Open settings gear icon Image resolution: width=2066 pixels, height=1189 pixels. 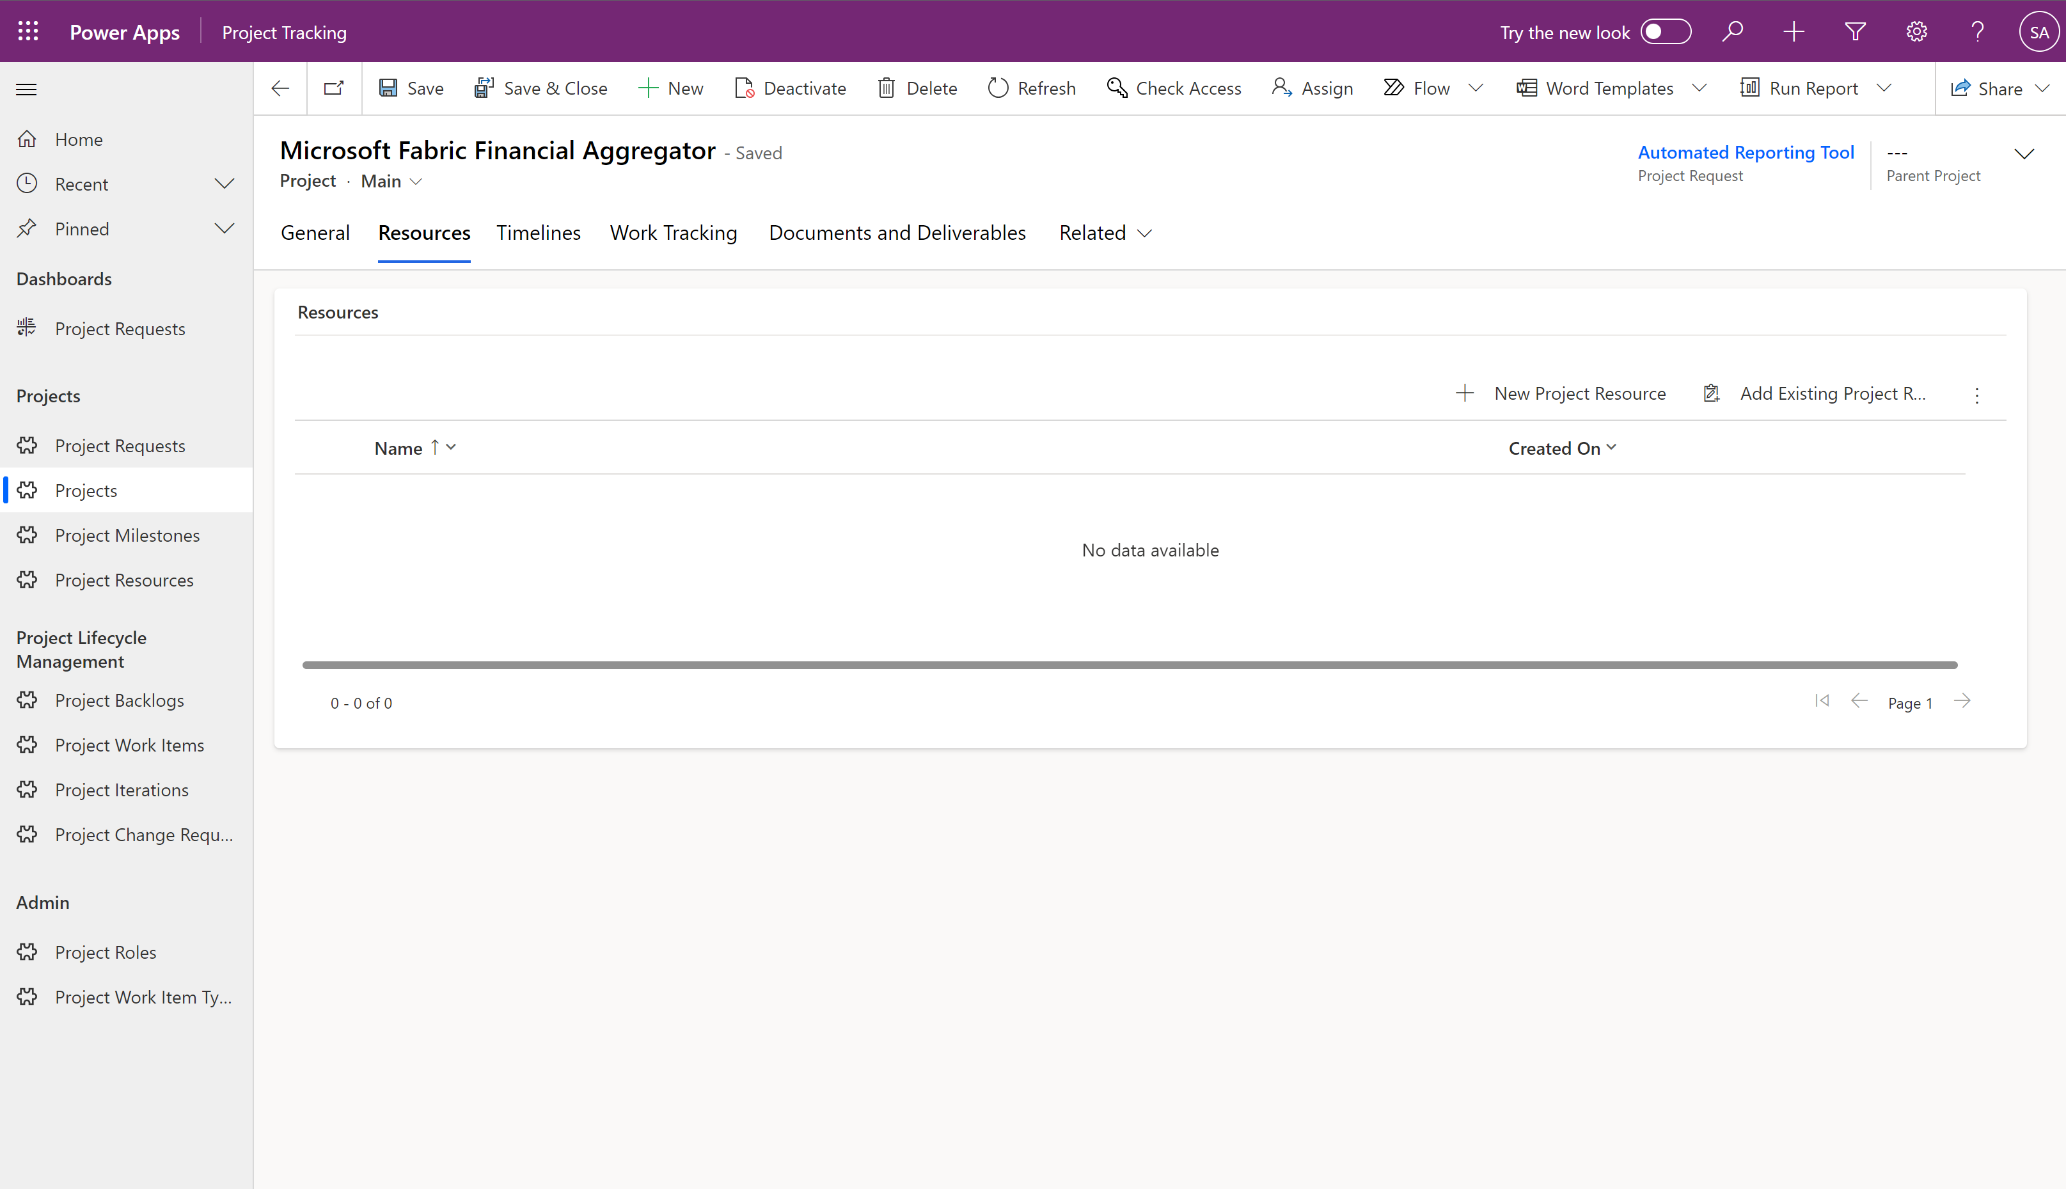tap(1916, 32)
